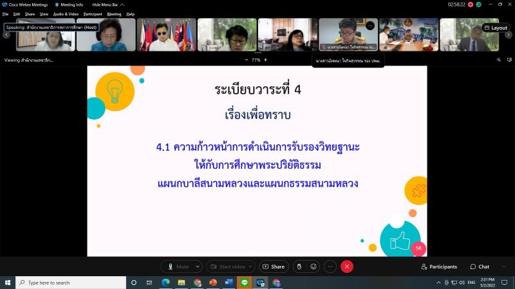
Task: Click the annotate icon above shared content
Action: tap(498, 60)
